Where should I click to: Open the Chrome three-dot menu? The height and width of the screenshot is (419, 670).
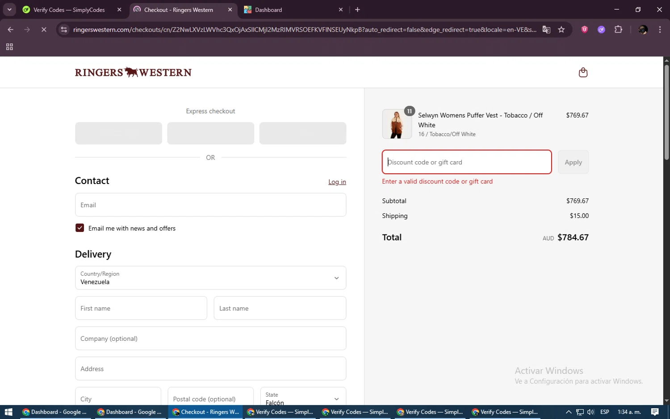click(660, 29)
